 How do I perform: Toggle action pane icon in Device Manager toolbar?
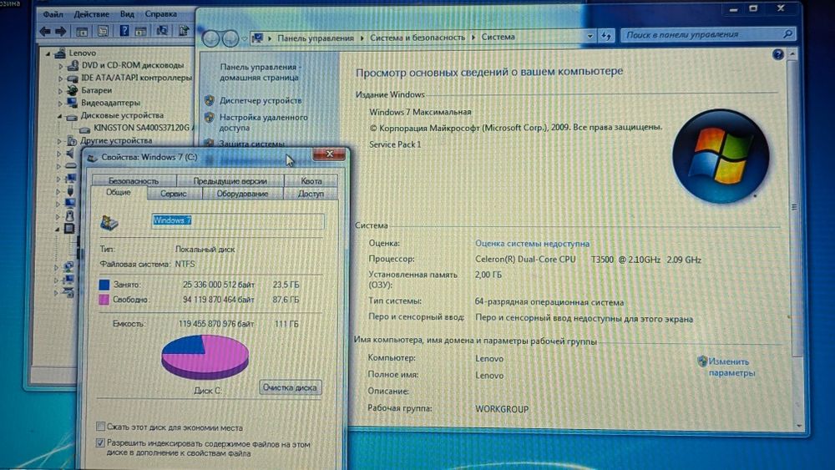(x=140, y=31)
